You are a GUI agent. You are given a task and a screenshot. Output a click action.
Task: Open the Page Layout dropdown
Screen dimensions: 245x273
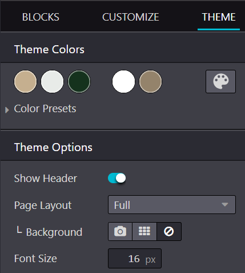172,205
